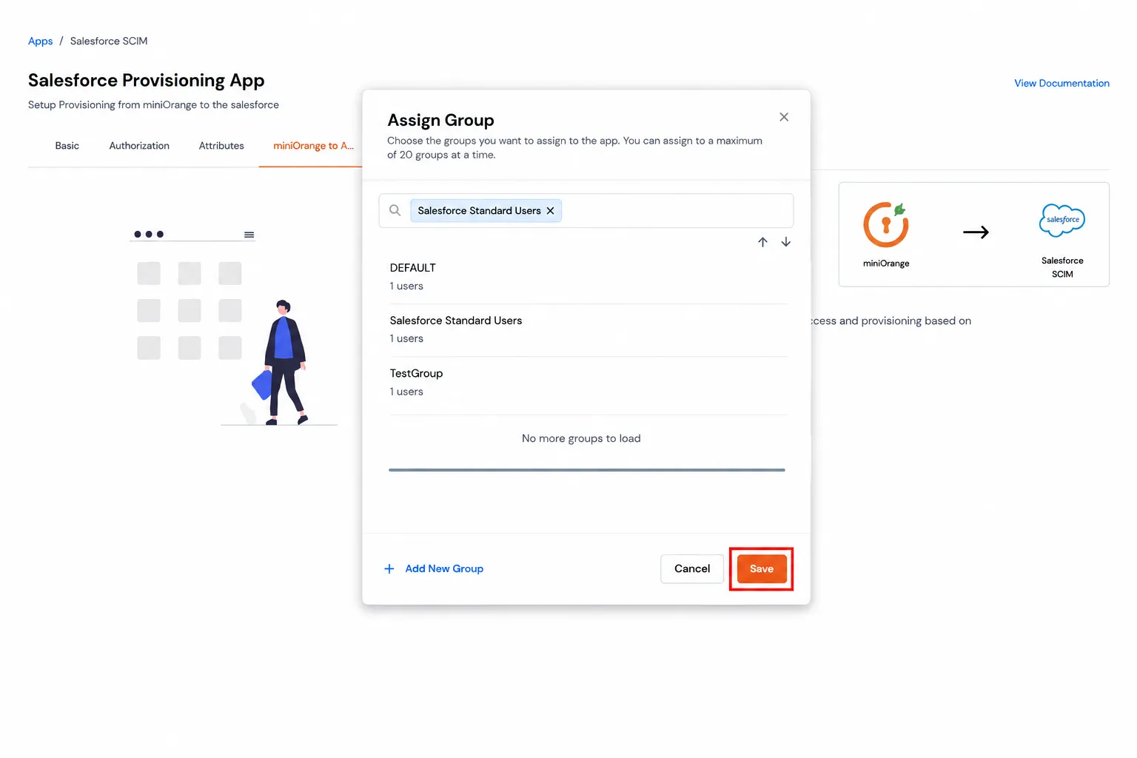Select the DEFAULT group row

point(588,277)
